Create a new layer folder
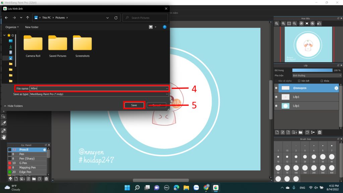This screenshot has height=193, width=343. coord(300,132)
